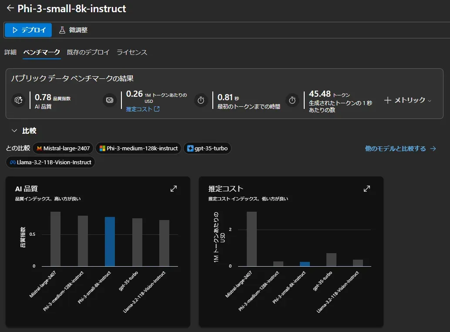Toggle the Mistral-large-2407 comparison model
This screenshot has width=450, height=332.
point(62,148)
